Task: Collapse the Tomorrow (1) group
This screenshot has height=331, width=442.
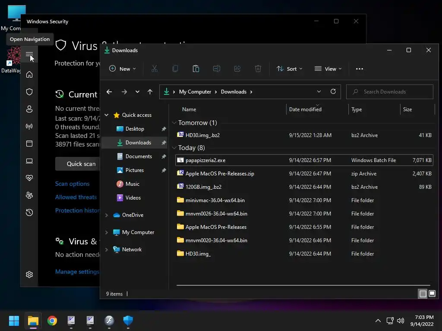Action: tap(174, 123)
